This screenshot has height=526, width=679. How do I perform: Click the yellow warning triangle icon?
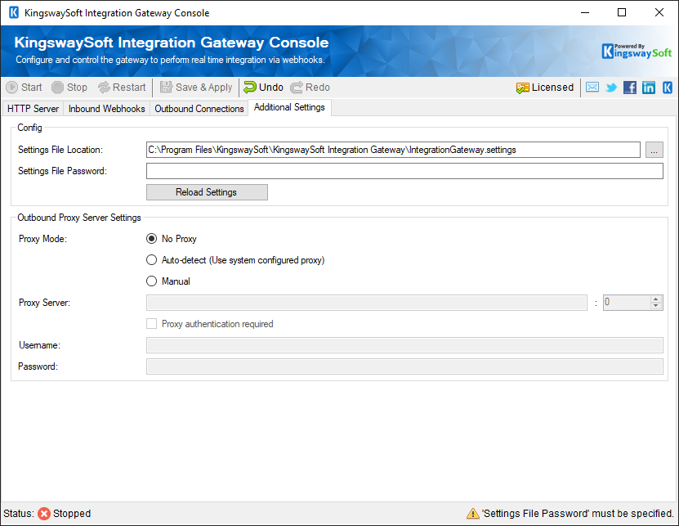click(x=472, y=514)
